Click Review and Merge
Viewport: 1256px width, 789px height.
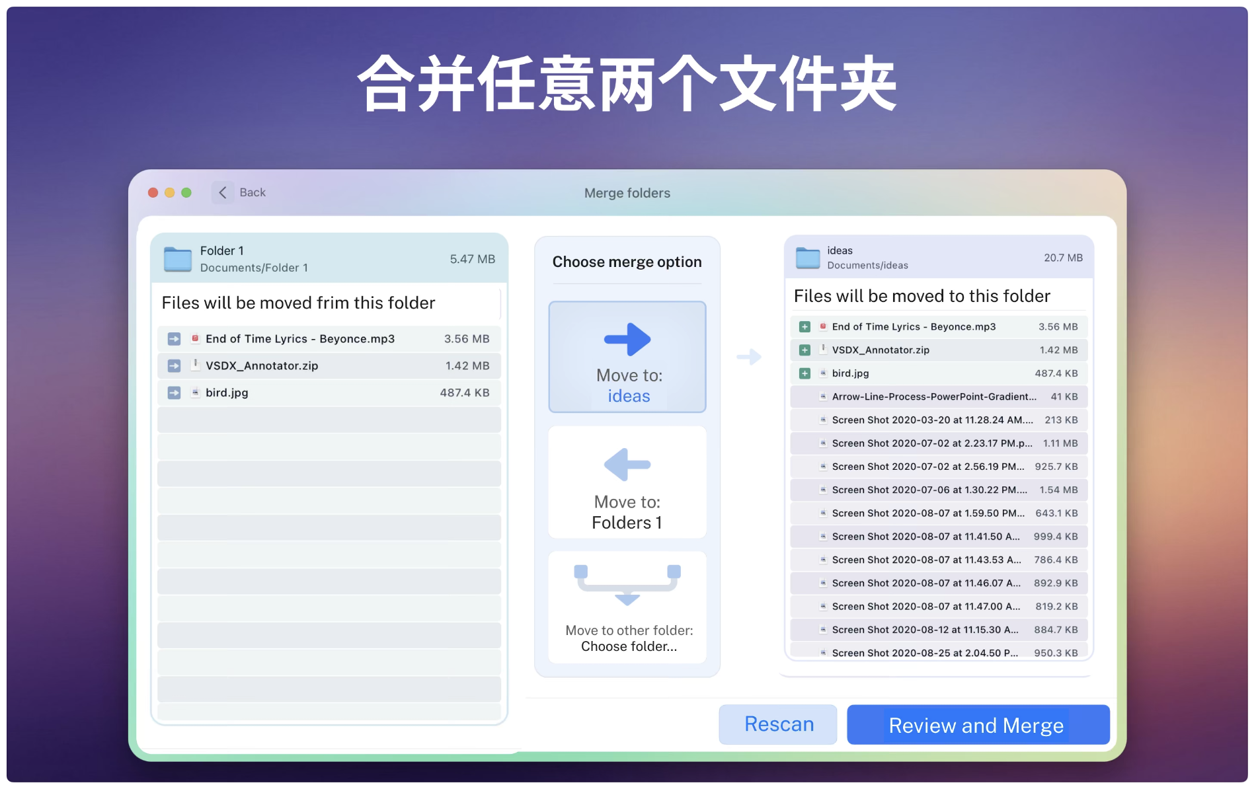[976, 724]
